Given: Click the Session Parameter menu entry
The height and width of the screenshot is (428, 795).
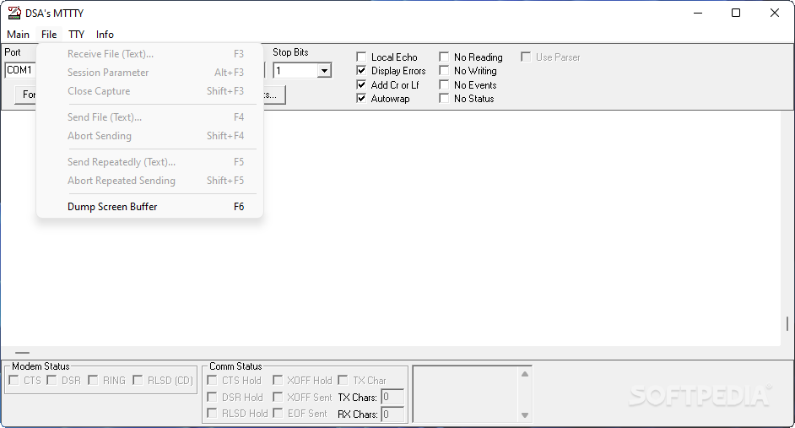Looking at the screenshot, I should coord(149,73).
